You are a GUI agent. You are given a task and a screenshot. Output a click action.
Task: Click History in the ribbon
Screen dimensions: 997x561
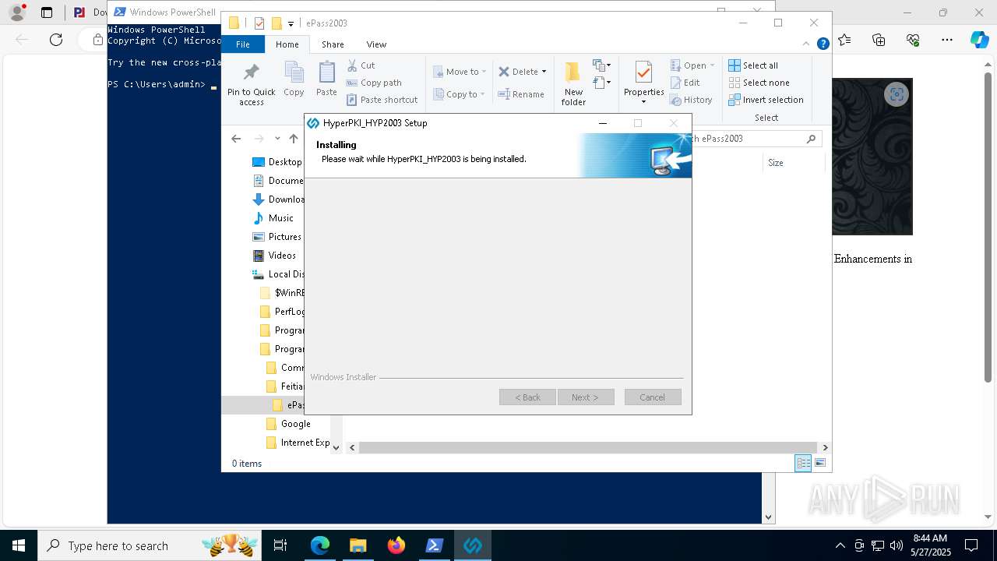691,100
